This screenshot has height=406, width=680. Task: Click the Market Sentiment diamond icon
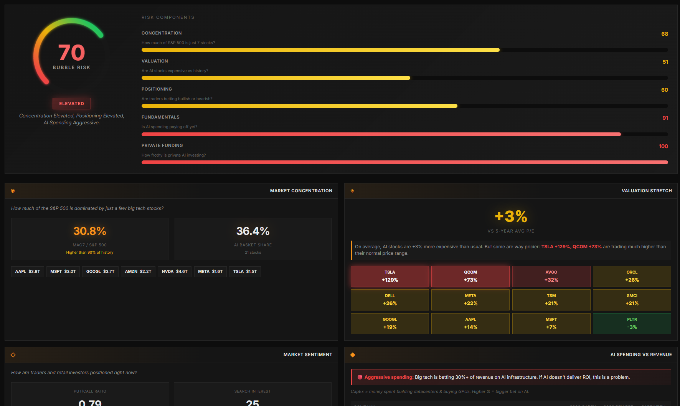coord(13,355)
